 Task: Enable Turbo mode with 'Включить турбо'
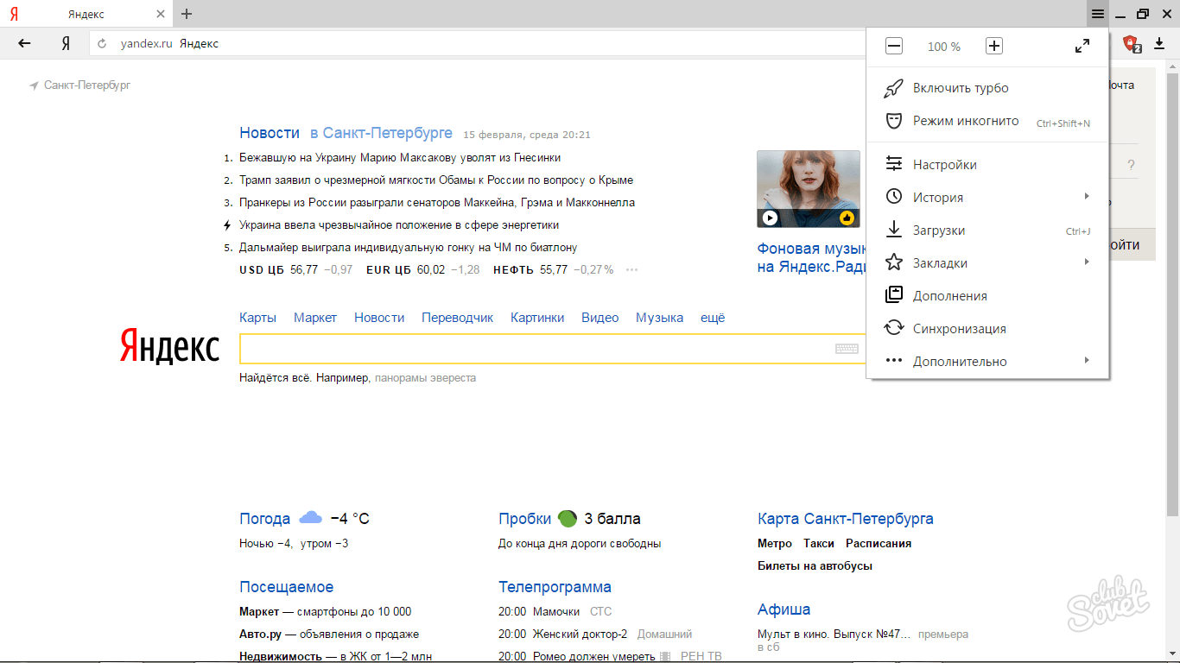coord(960,88)
